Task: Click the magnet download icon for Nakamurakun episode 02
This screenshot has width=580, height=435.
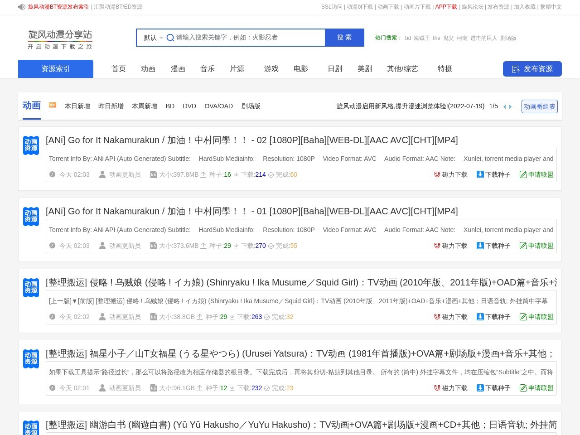Action: [437, 174]
